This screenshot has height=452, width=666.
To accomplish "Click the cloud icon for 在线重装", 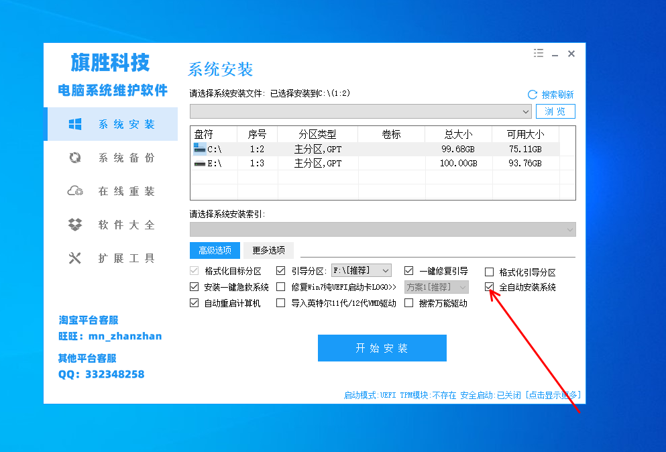I will (76, 190).
